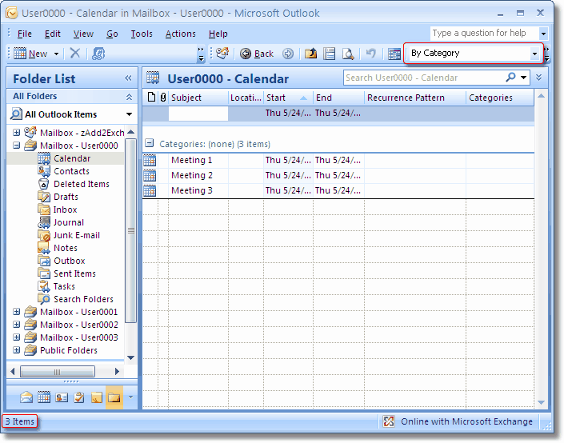The width and height of the screenshot is (564, 443).
Task: Click the folder tree horizontal scrollbar thumb
Action: pyautogui.click(x=57, y=372)
